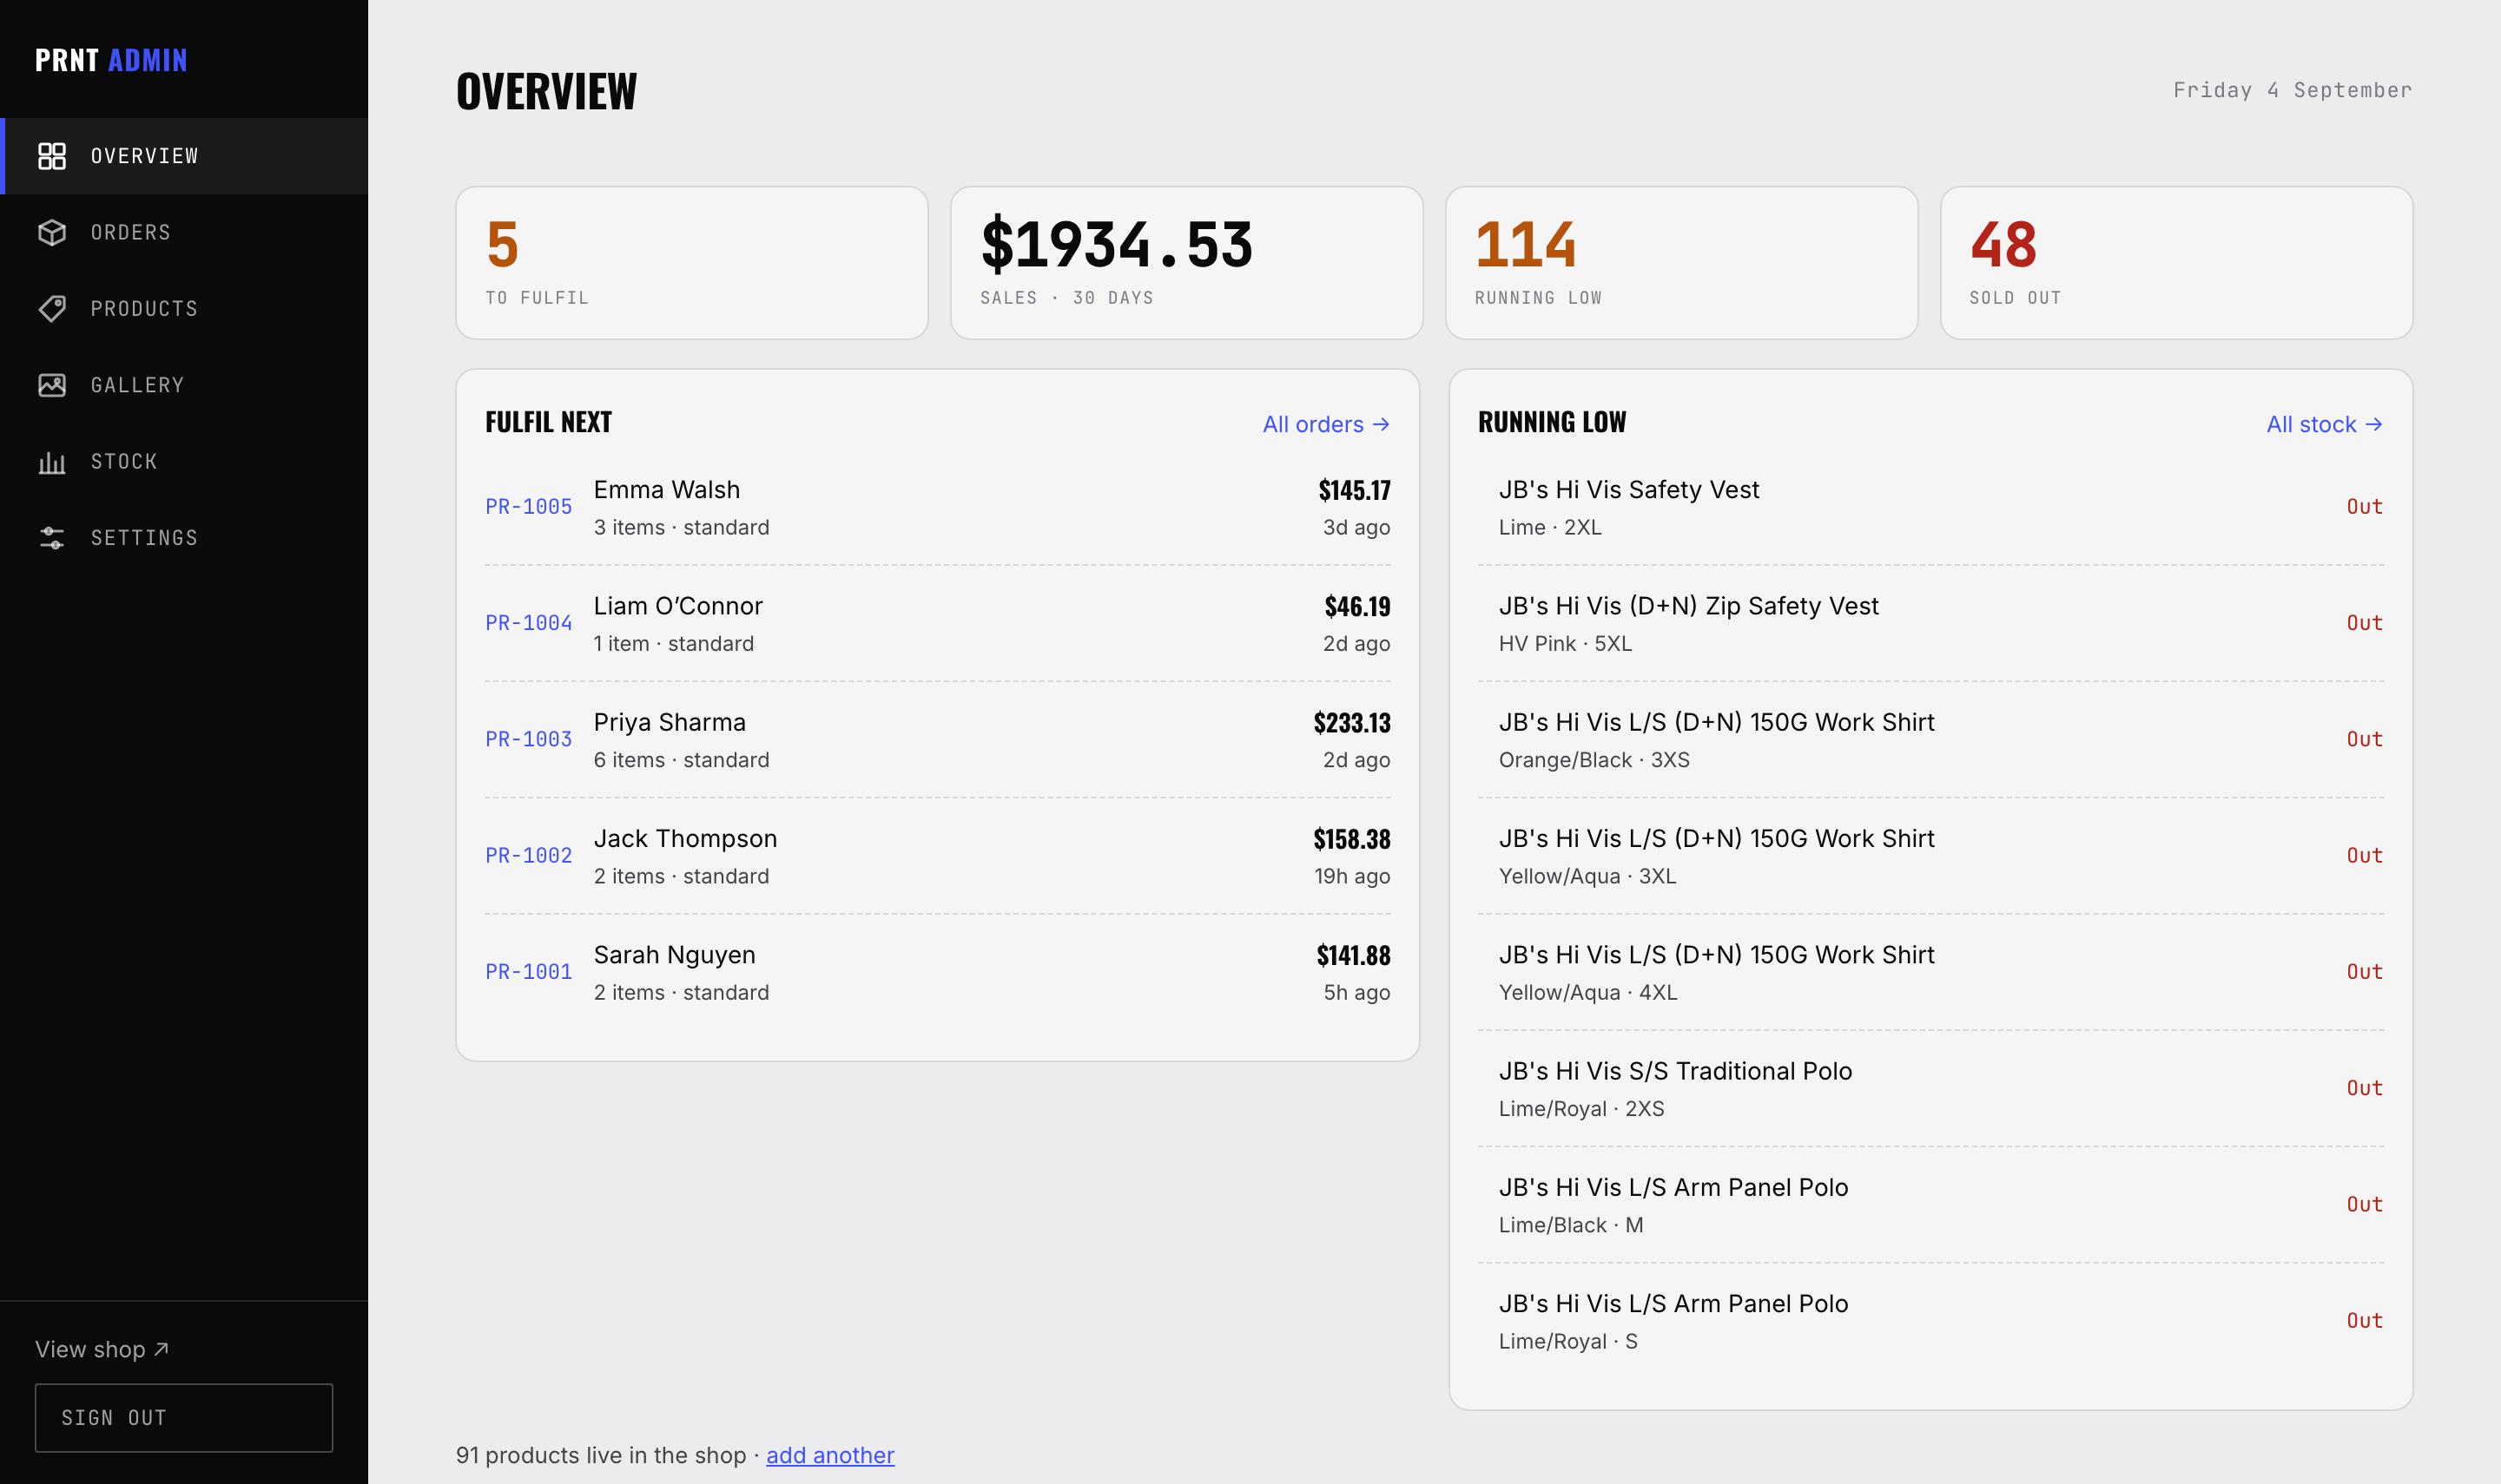
Task: Click JB's Hi Vis S/S Traditional Polo
Action: tap(1930, 1088)
